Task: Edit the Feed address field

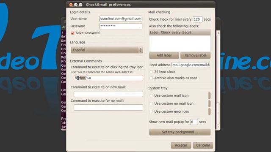Action: [x=191, y=65]
